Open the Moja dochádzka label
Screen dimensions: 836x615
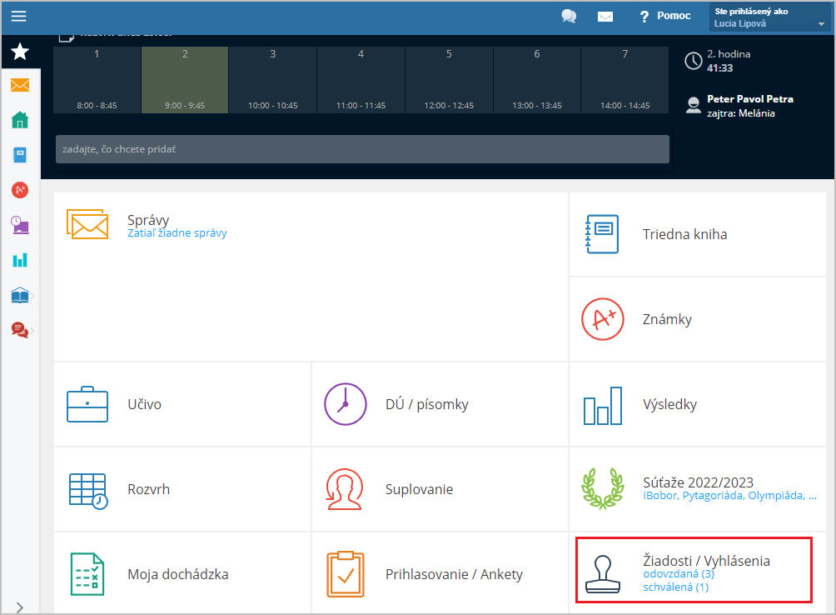[x=177, y=574]
